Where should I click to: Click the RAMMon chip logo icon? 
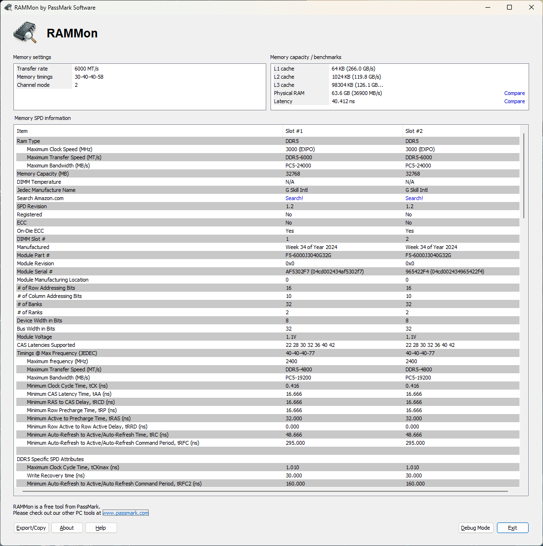point(25,32)
